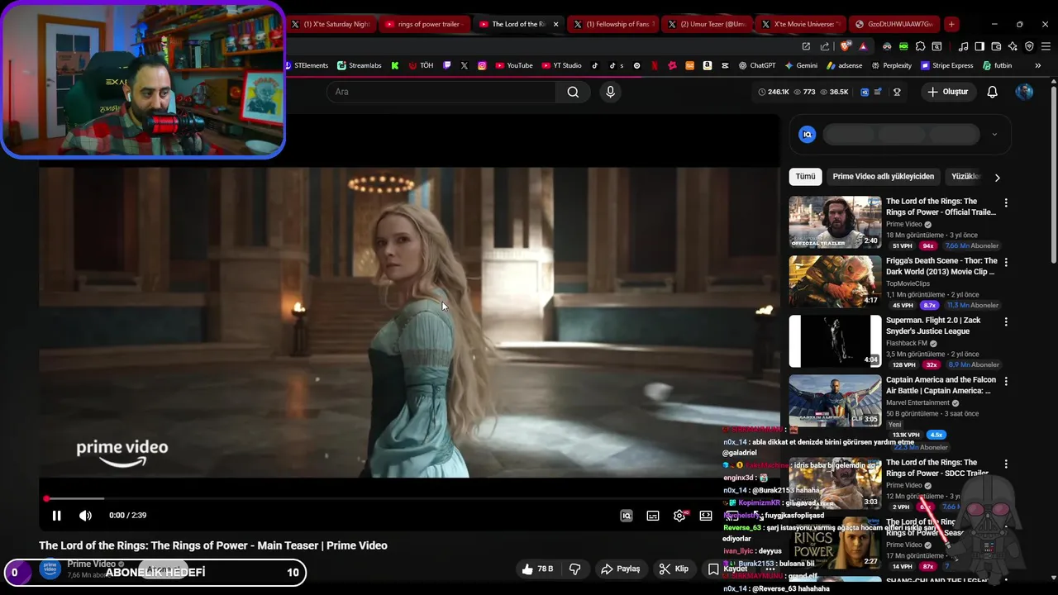Switch to X'te Movie Universe browser tab

800,24
